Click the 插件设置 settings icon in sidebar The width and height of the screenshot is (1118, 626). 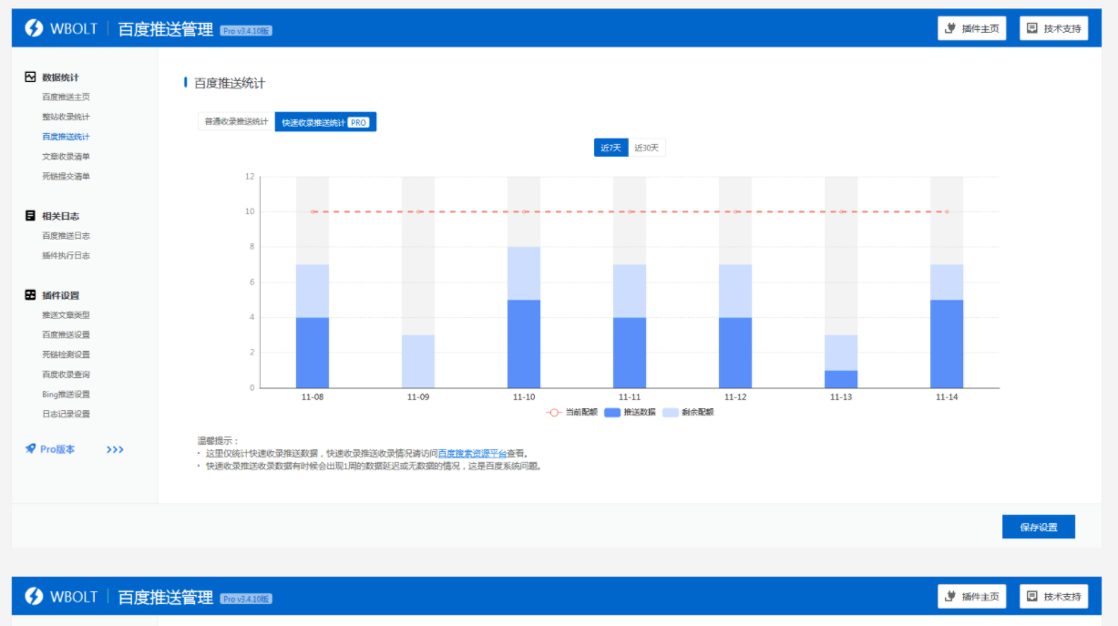click(x=30, y=295)
